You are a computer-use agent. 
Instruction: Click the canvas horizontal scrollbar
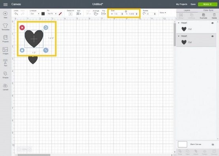click(x=34, y=155)
